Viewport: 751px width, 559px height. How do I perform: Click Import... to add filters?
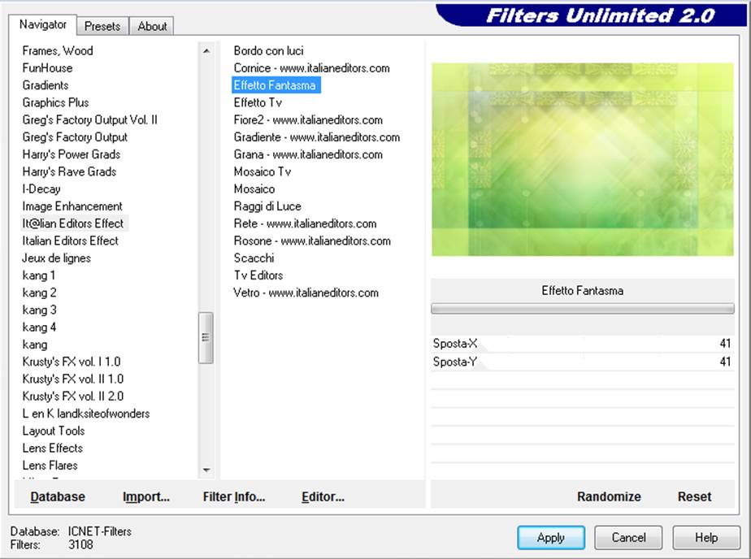click(x=146, y=496)
